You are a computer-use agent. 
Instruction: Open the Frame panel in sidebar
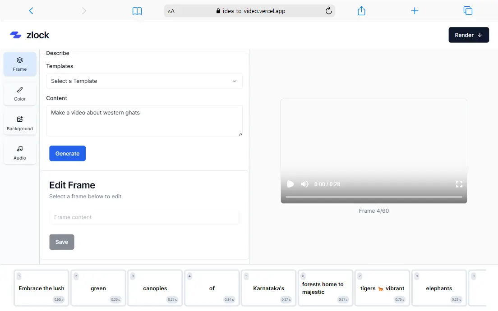[x=20, y=64]
